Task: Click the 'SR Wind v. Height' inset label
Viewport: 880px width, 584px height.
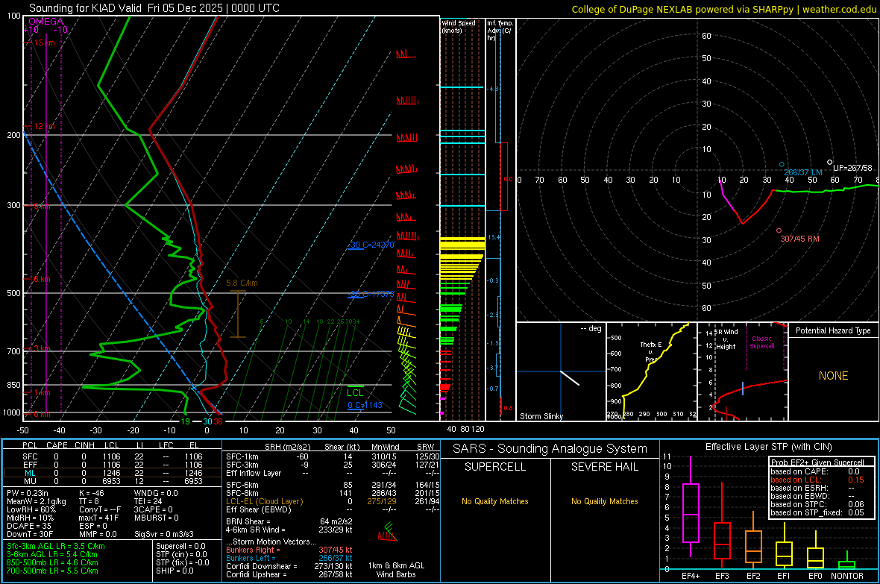Action: pos(726,339)
